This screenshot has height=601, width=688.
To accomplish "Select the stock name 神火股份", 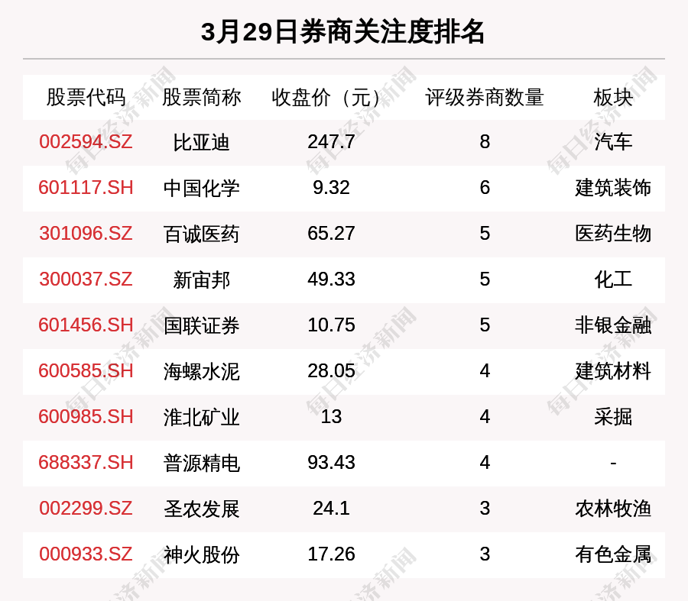I will (x=201, y=554).
